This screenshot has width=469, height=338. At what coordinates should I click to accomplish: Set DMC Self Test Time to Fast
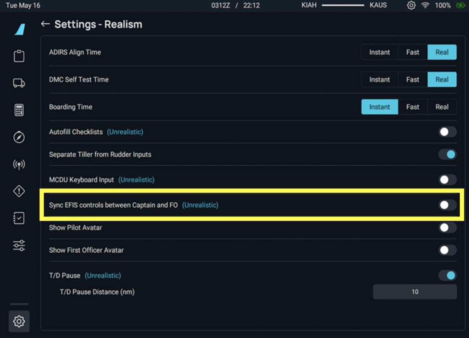(412, 80)
